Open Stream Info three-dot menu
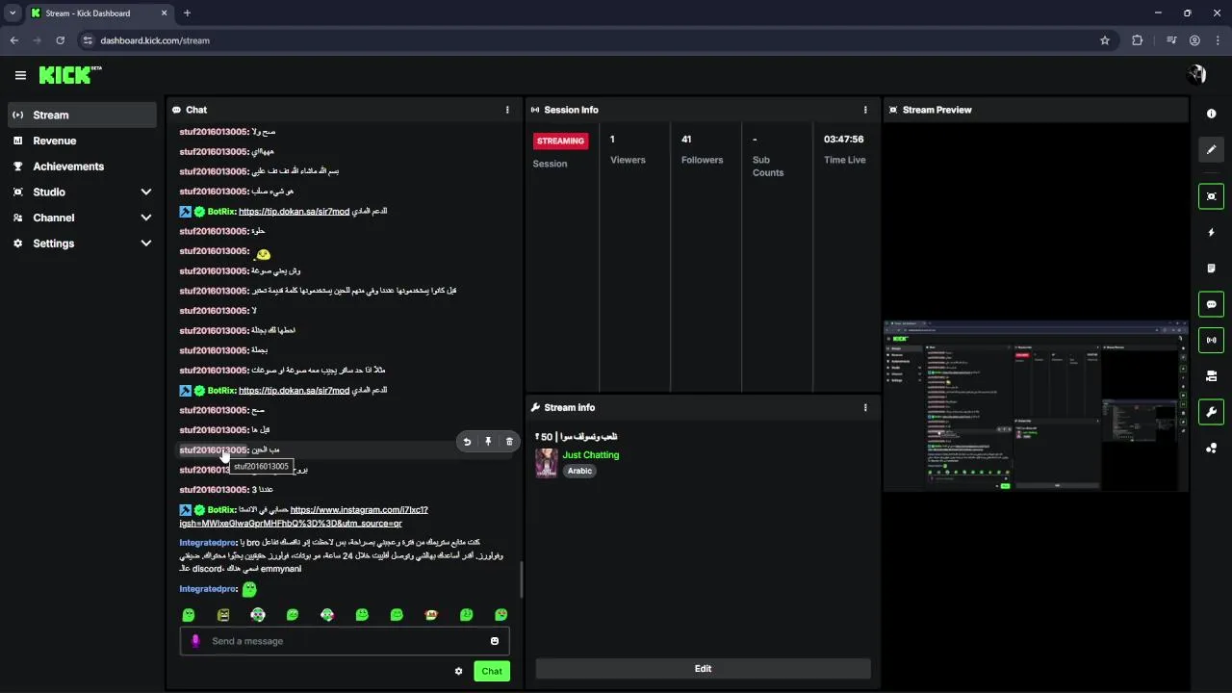The image size is (1232, 693). 865,407
